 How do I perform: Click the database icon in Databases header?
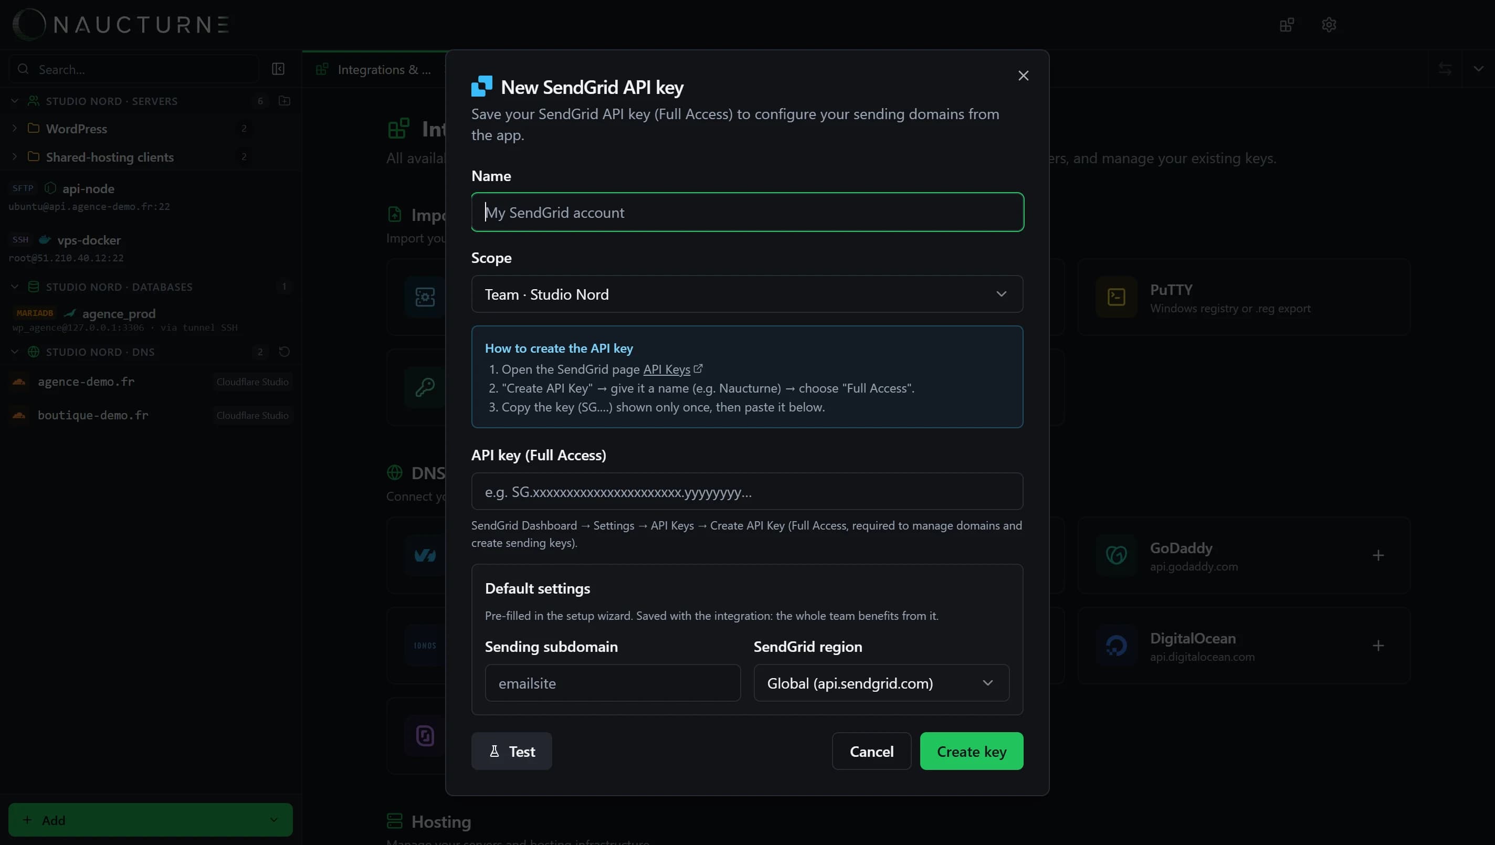34,287
